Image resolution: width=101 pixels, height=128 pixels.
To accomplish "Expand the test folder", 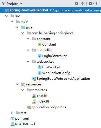I will click(12, 113).
